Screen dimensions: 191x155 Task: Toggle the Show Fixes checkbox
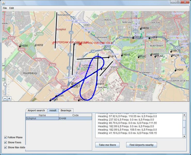tap(5, 142)
